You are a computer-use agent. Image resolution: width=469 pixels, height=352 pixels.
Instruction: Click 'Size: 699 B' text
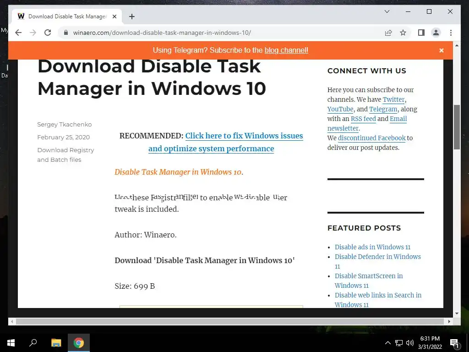[135, 286]
